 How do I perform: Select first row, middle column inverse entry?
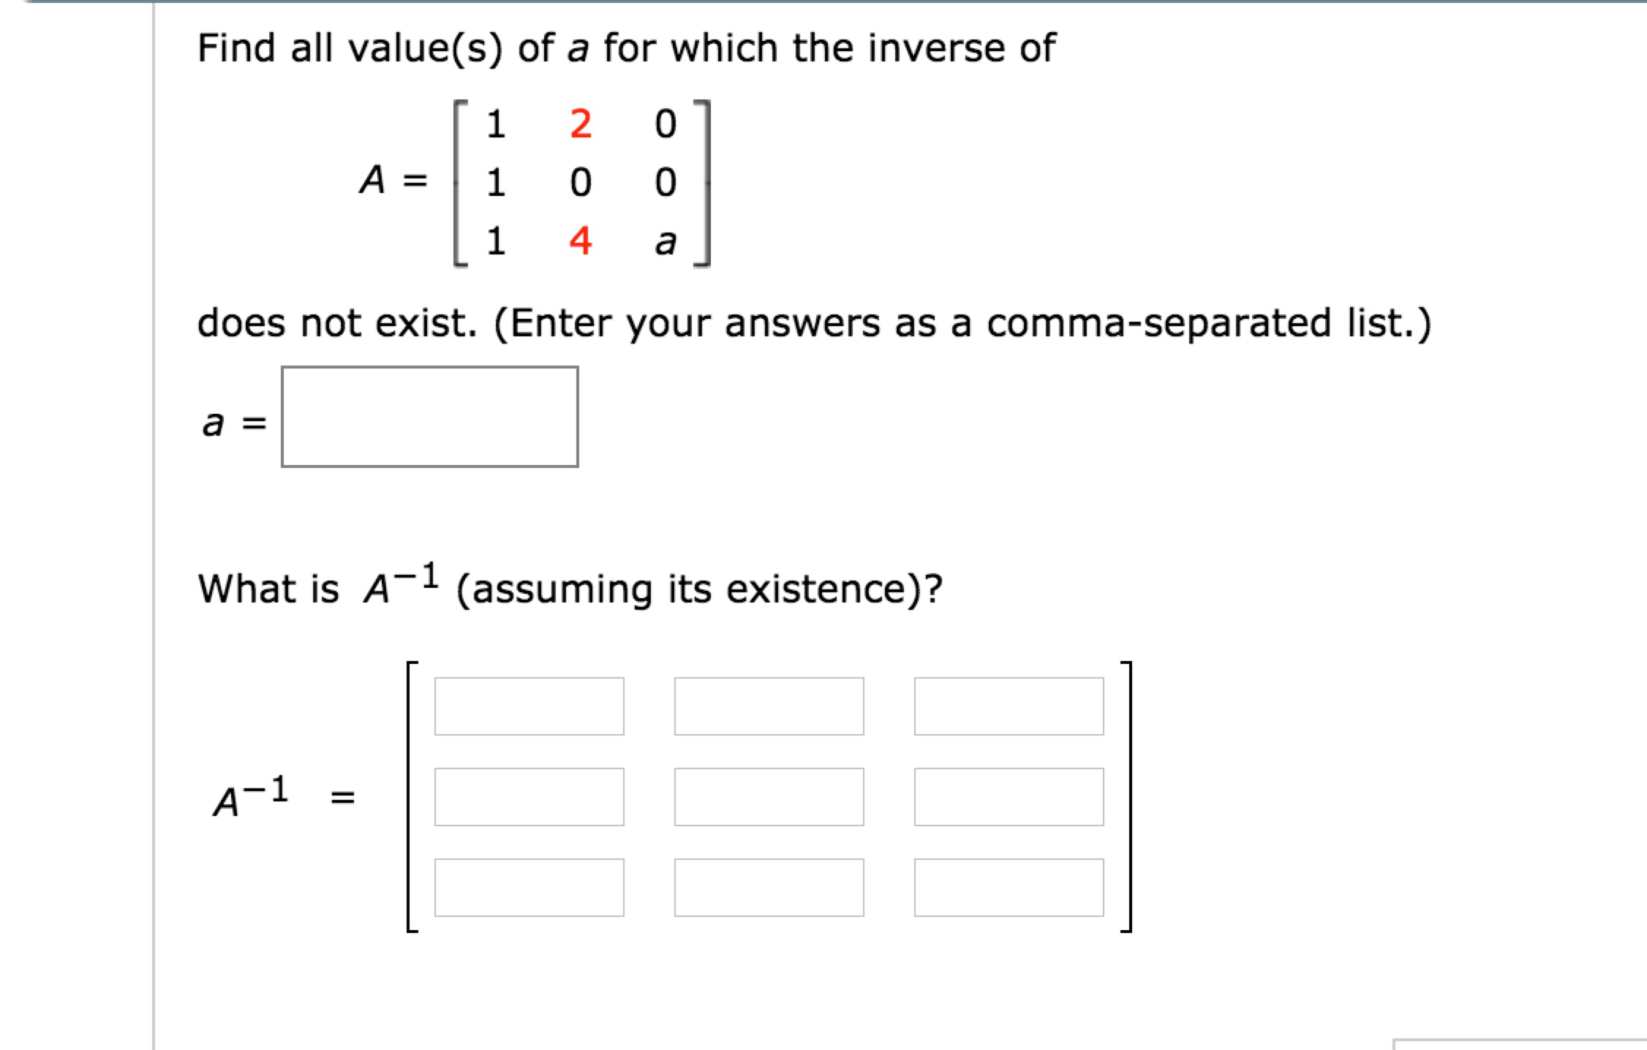point(769,706)
